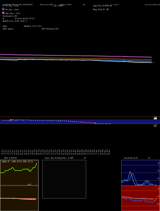Click the '200 Day = 1.92' legend text

click(12, 13)
